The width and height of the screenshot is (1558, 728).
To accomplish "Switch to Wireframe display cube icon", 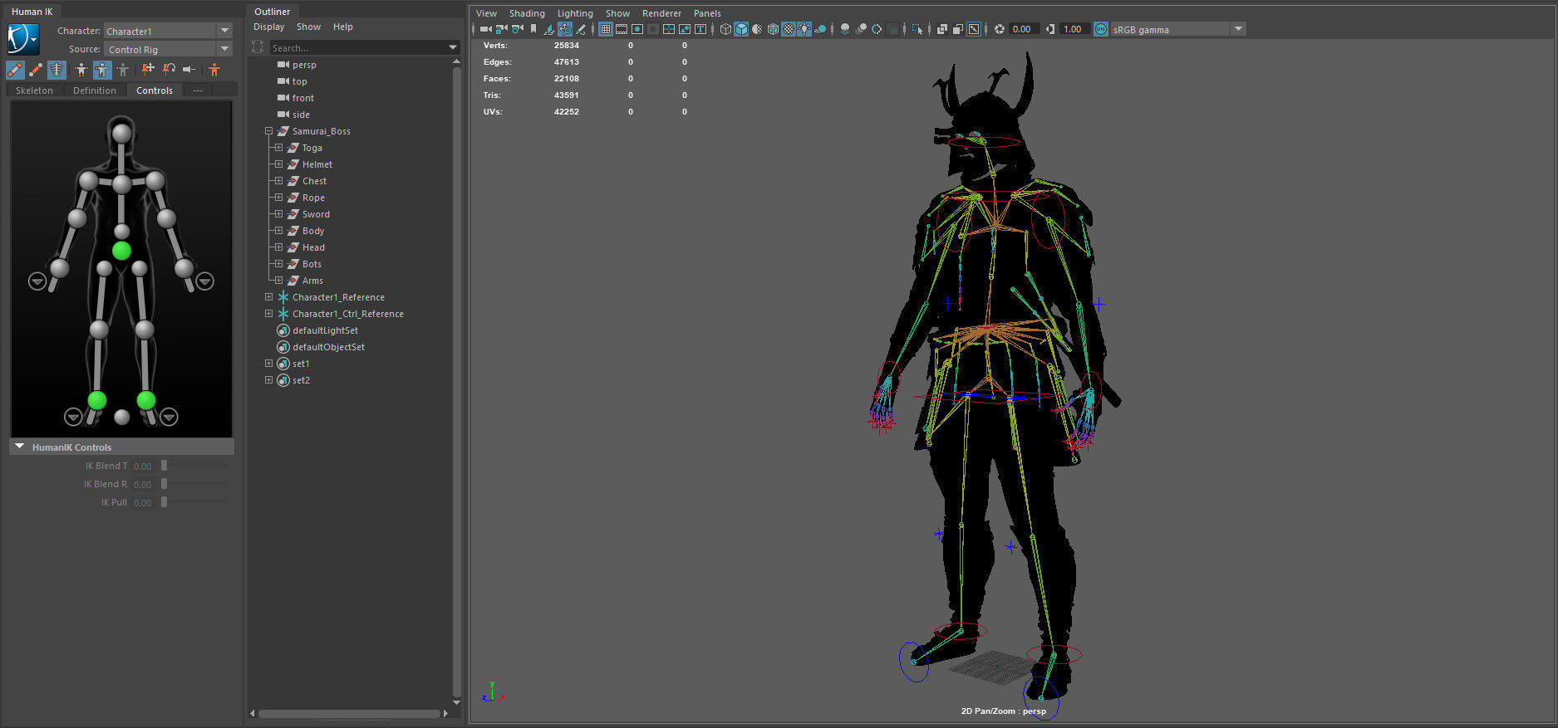I will (x=725, y=29).
